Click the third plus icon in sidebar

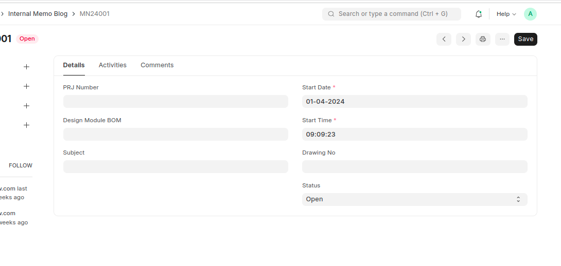(x=27, y=106)
